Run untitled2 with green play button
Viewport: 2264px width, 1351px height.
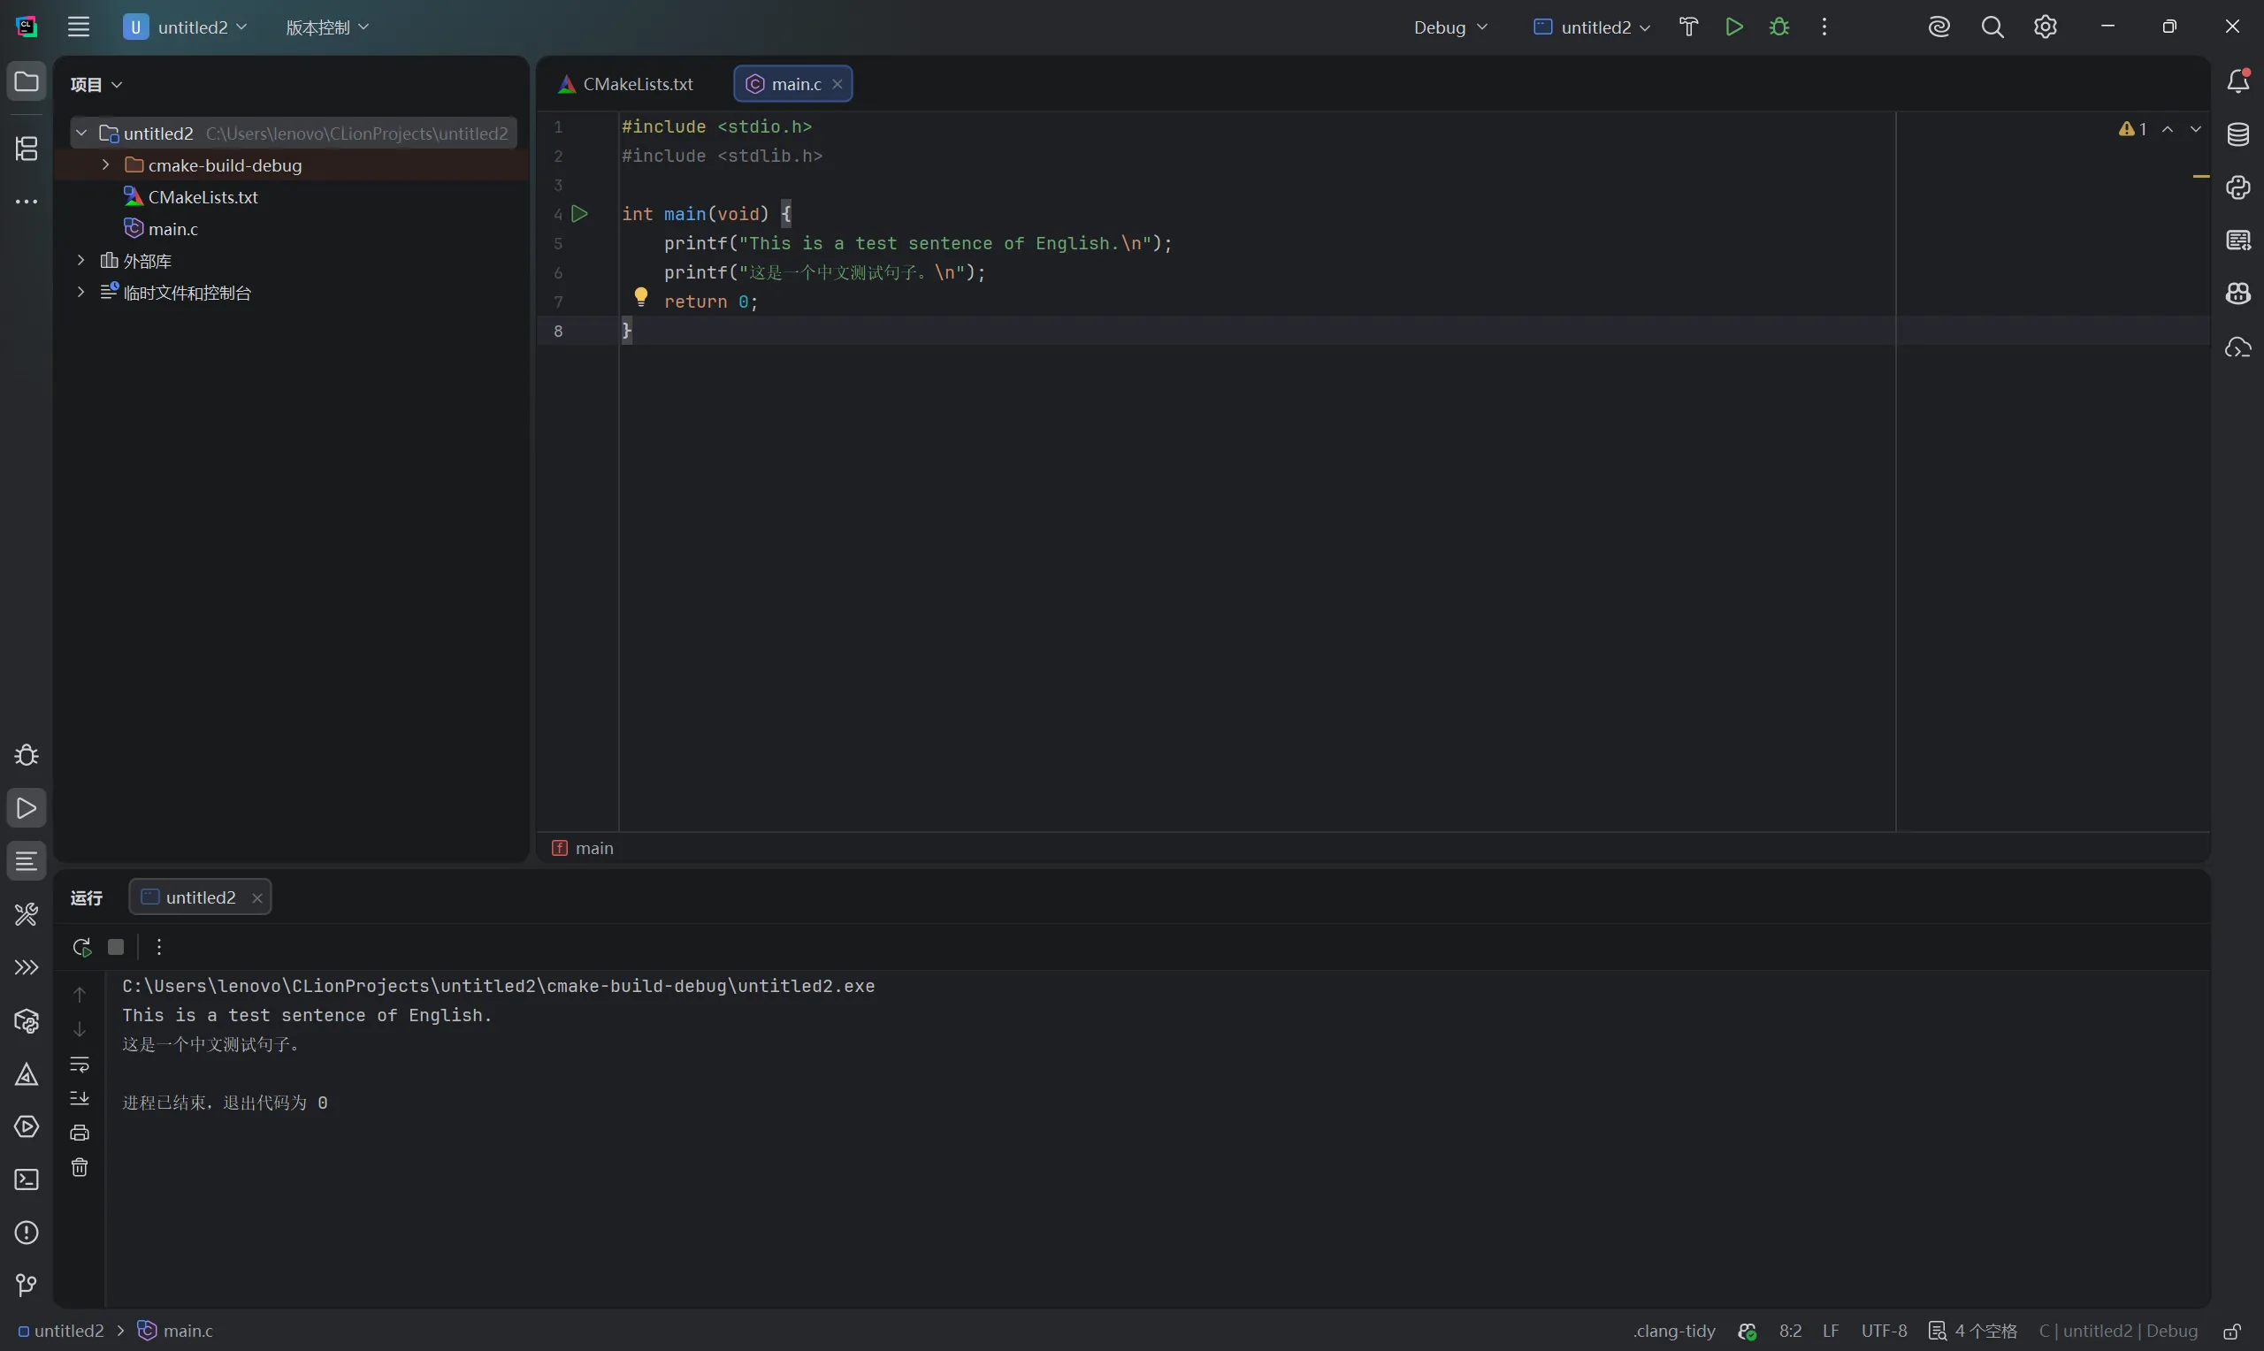point(1734,27)
